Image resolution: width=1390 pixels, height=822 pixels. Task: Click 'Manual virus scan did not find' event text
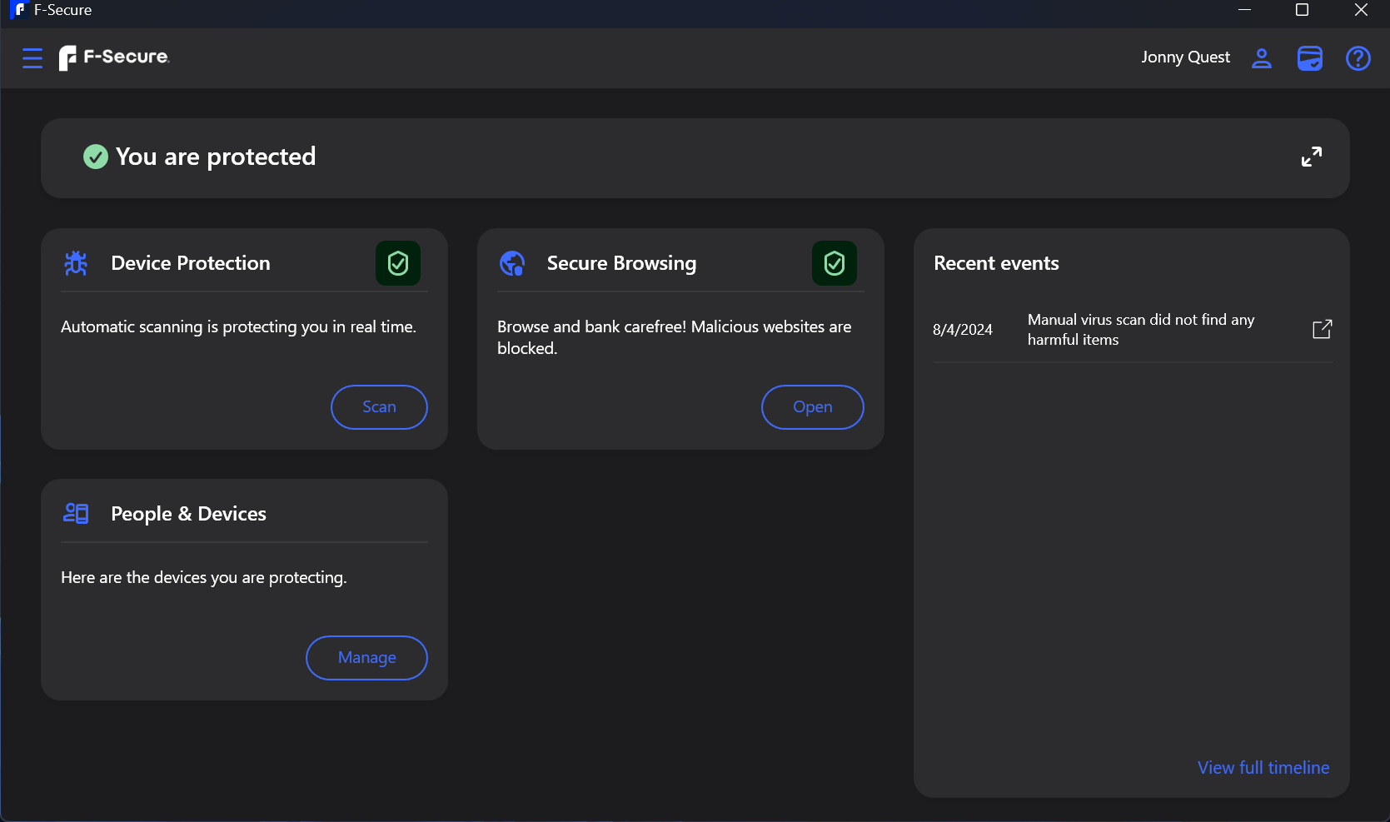[x=1141, y=330]
